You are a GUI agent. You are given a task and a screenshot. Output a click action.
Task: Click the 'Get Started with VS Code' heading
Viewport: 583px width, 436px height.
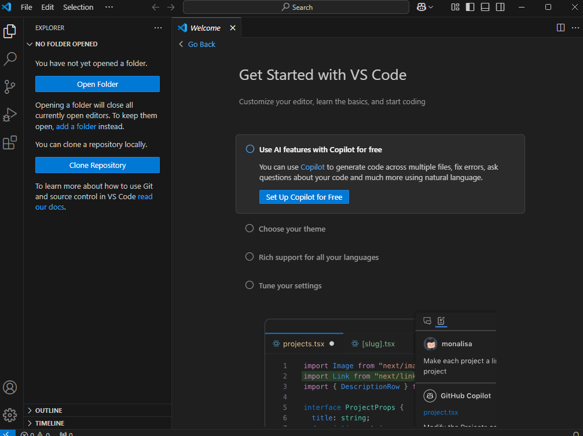point(322,75)
